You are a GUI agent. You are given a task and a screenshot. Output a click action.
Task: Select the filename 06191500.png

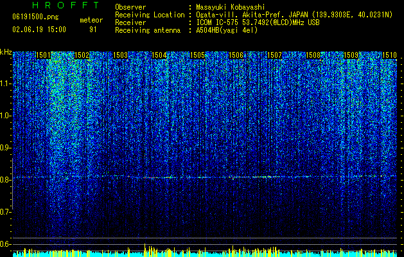coord(35,17)
